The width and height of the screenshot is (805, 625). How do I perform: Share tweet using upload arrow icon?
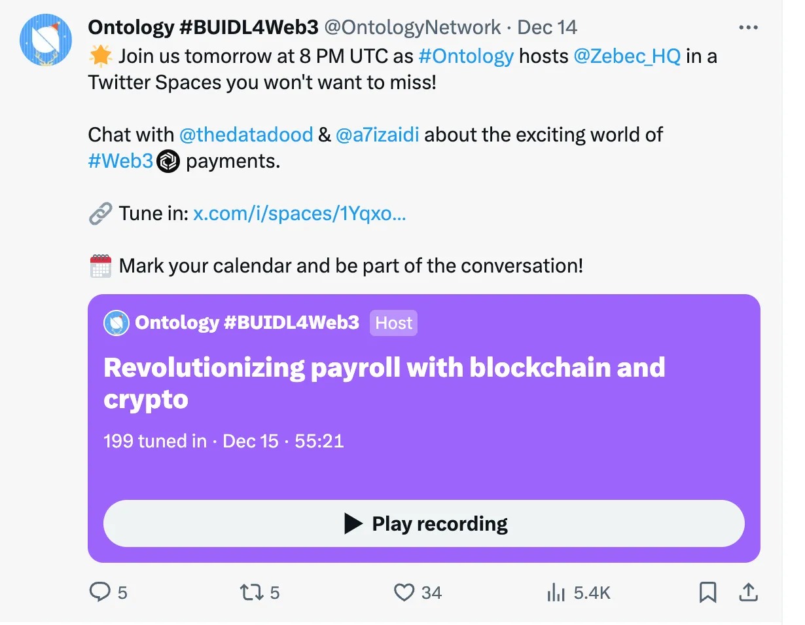(x=747, y=592)
